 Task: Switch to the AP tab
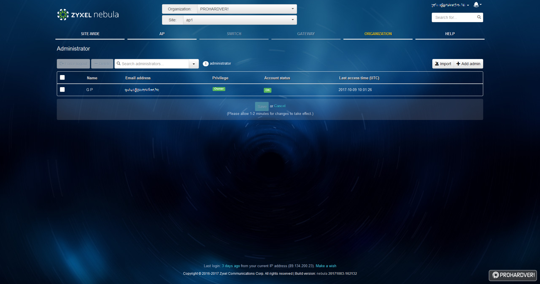tap(162, 34)
